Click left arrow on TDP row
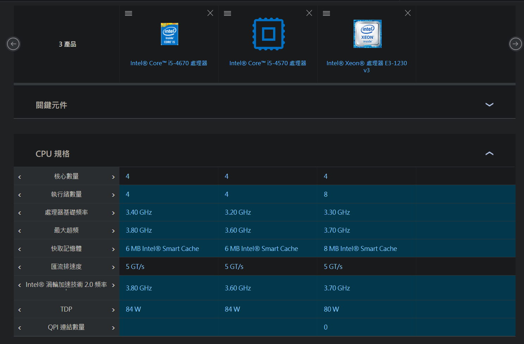The image size is (524, 344). tap(20, 310)
